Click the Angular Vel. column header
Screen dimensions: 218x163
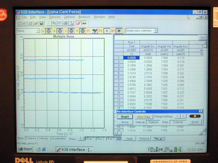point(164,46)
